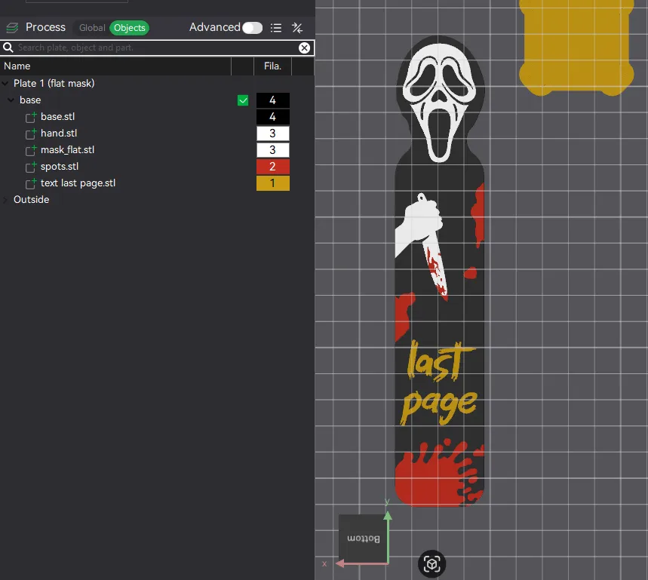
Task: Select the hand.stl row
Action: tap(157, 133)
